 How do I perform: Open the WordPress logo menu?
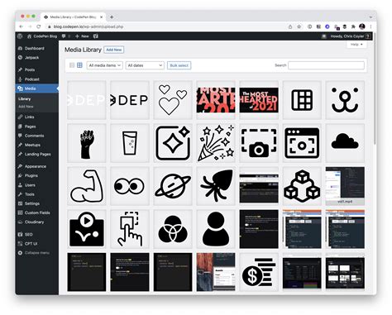click(x=20, y=36)
